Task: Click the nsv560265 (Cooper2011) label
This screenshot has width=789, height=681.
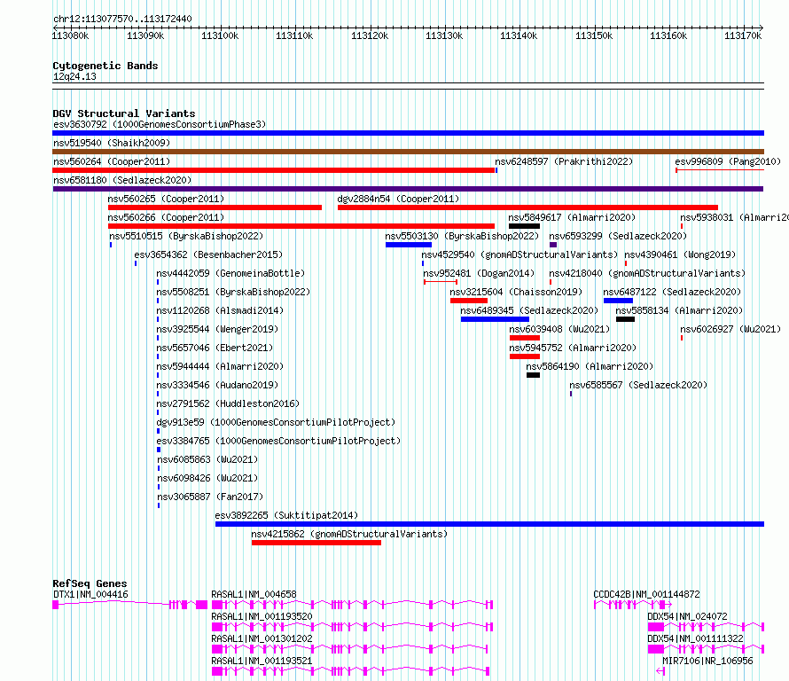Action: tap(166, 199)
